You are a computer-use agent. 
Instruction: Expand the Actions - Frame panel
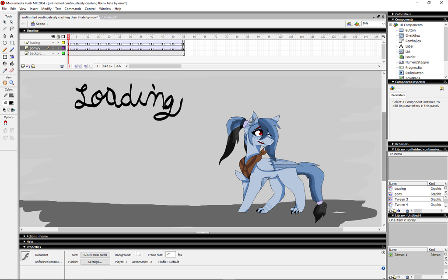(24, 236)
